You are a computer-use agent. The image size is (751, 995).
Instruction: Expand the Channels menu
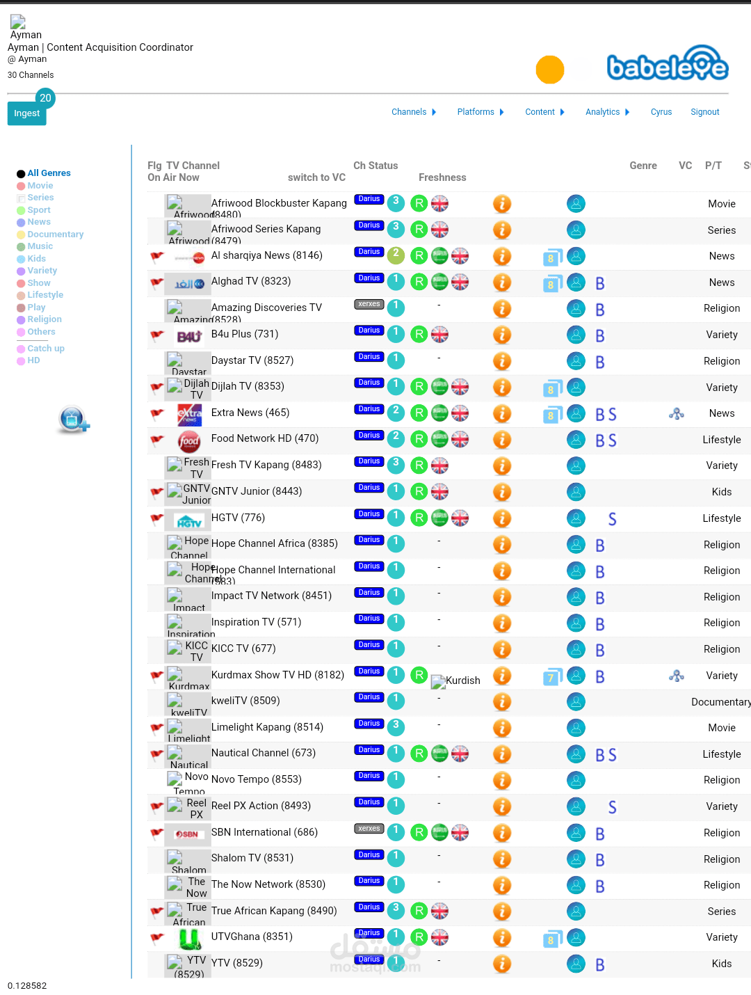coord(414,112)
